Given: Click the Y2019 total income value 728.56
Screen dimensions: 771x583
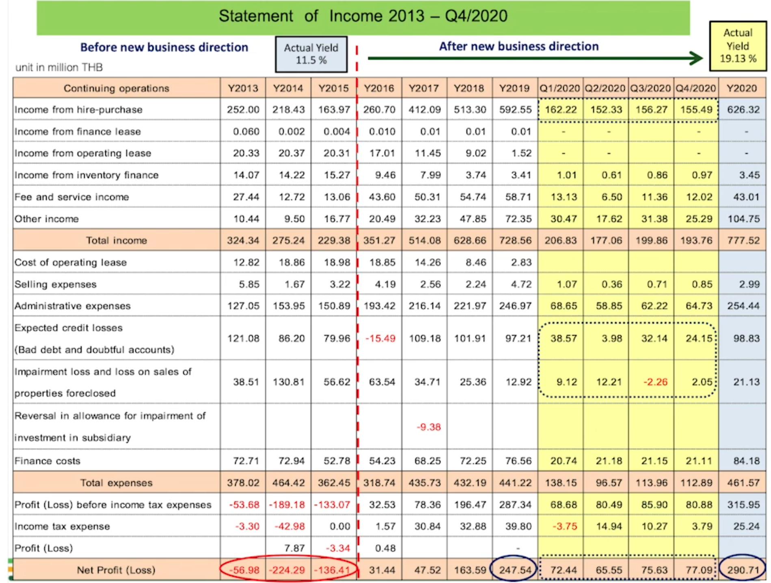Looking at the screenshot, I should pyautogui.click(x=515, y=240).
